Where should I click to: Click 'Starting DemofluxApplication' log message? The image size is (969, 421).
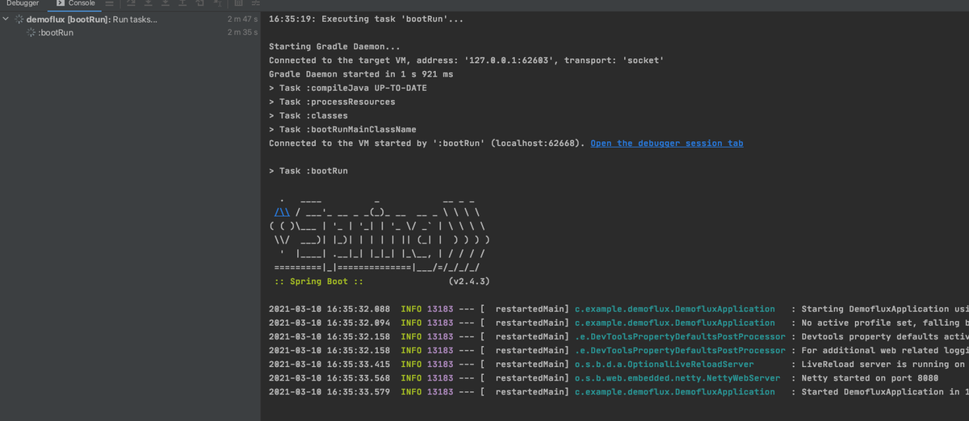point(884,309)
